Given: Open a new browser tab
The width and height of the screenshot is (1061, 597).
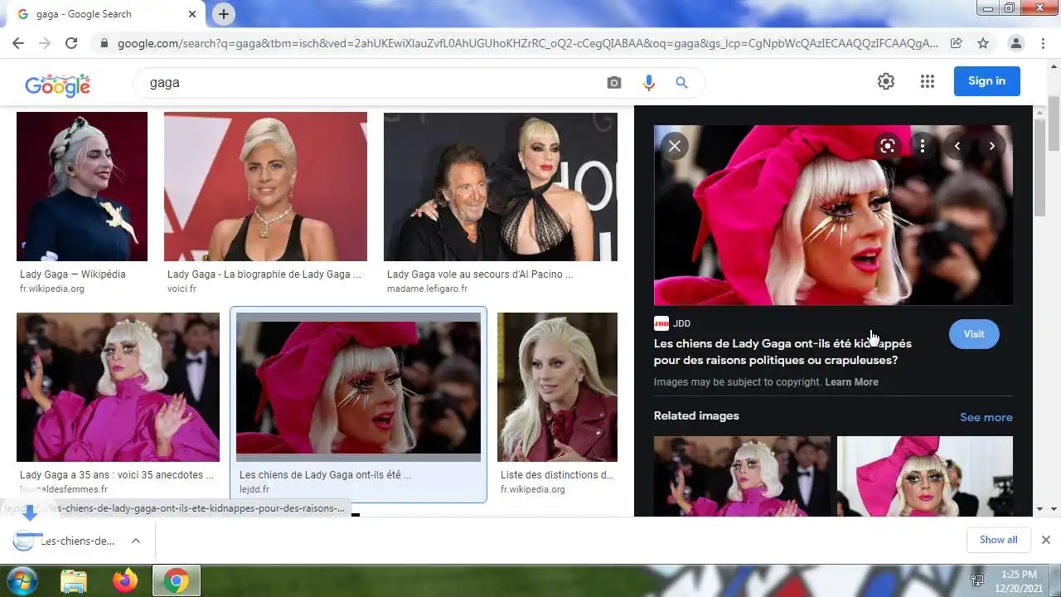Looking at the screenshot, I should (x=224, y=14).
